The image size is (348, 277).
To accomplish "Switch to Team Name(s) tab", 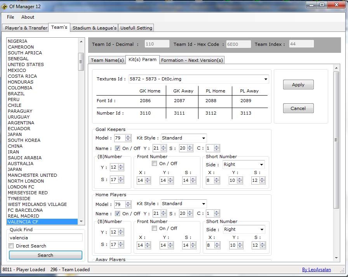I will tap(107, 60).
